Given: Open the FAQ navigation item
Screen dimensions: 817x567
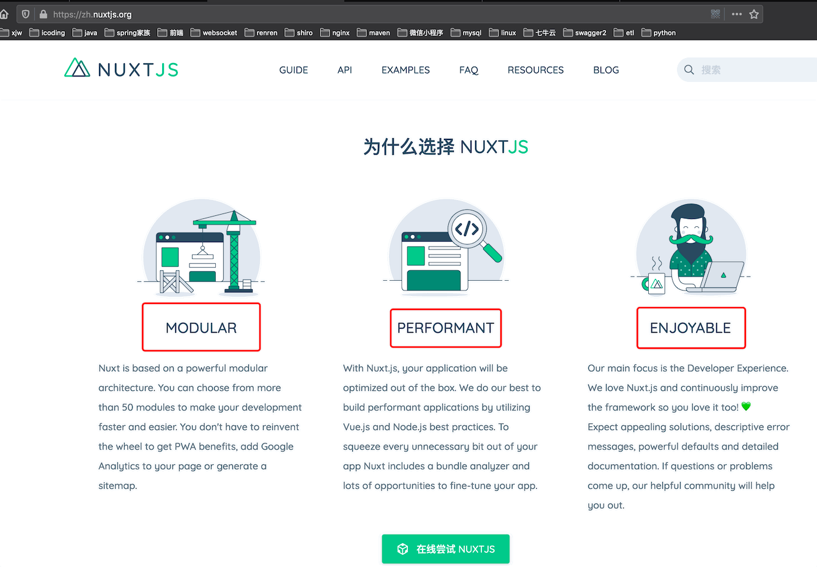Looking at the screenshot, I should click(468, 70).
